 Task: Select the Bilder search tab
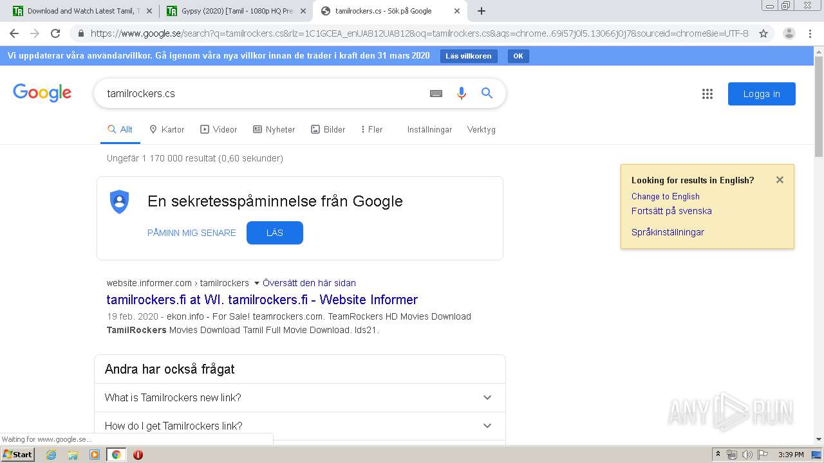[328, 129]
